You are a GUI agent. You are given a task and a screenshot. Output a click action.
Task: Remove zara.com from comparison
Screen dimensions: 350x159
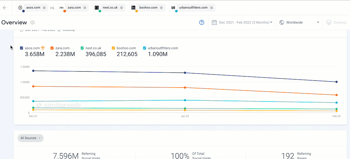click(85, 8)
